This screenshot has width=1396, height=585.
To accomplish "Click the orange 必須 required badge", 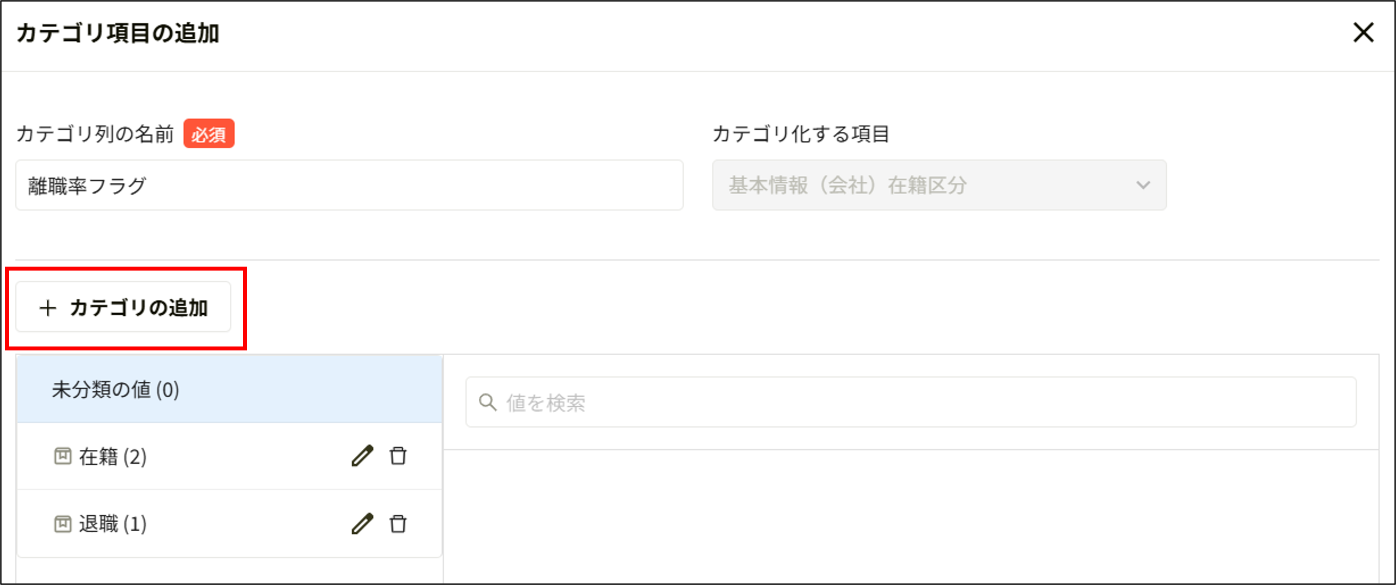I will (209, 134).
